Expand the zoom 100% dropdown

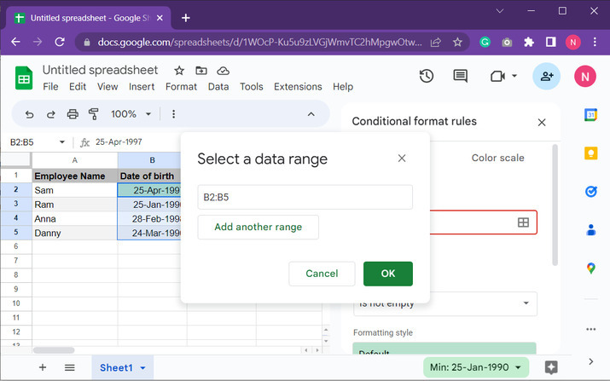pos(131,113)
